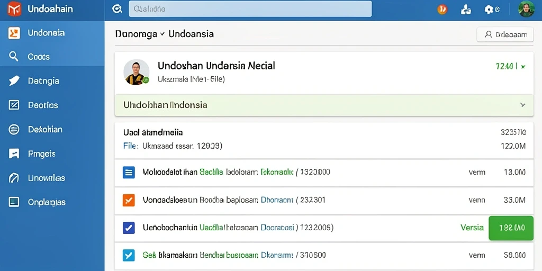The image size is (542, 271).
Task: Open the Datngia sidebar item
Action: click(52, 81)
